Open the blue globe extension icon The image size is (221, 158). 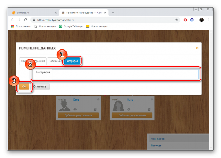pyautogui.click(x=192, y=20)
